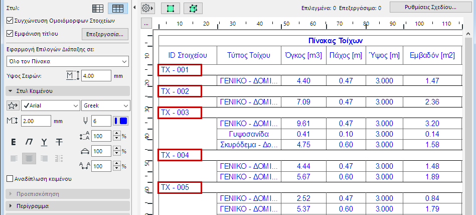The image size is (476, 215).
Task: Expand the Περίγραμμα section
Action: (67, 206)
